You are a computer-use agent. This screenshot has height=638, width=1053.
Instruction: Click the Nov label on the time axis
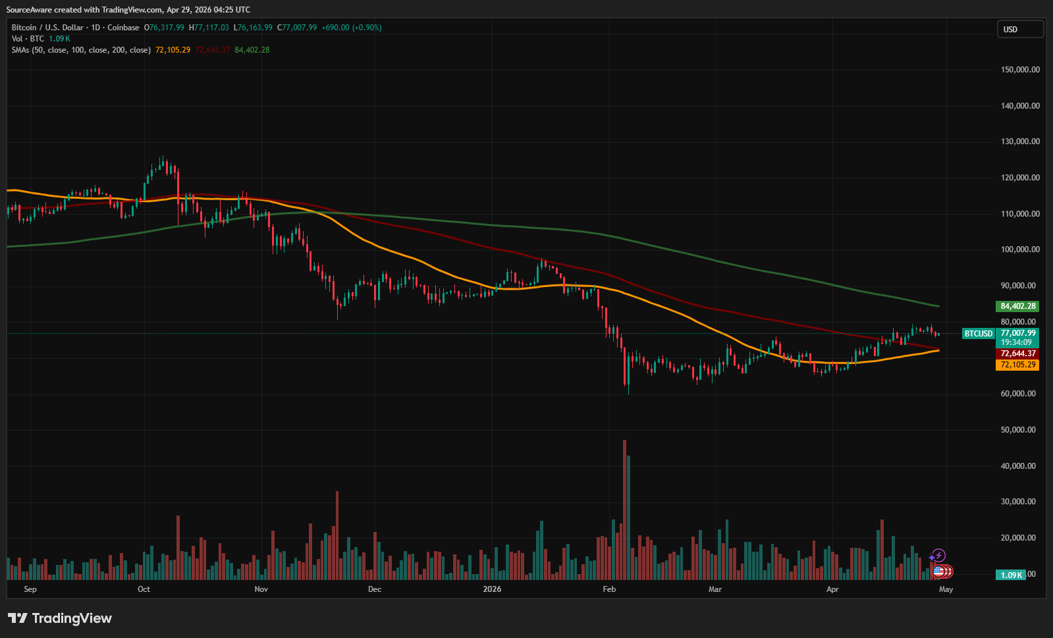261,589
